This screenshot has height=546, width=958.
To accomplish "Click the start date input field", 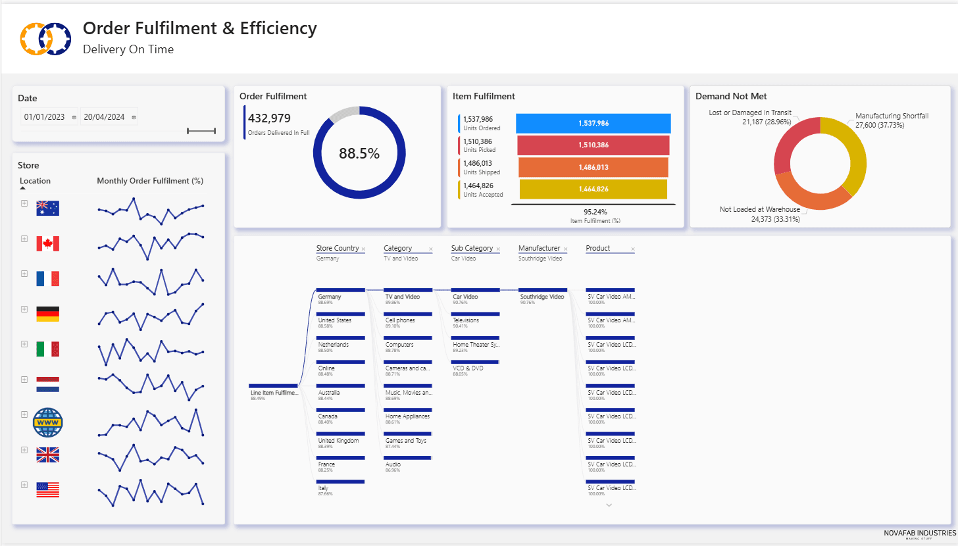I will click(44, 117).
